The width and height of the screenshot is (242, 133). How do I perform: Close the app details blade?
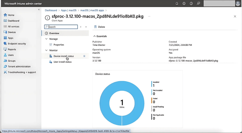pyautogui.click(x=235, y=16)
